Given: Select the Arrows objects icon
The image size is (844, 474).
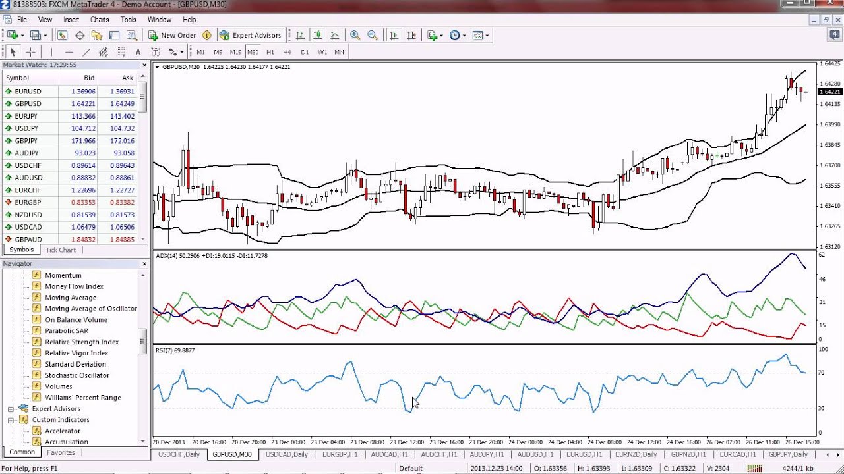Looking at the screenshot, I should point(173,52).
